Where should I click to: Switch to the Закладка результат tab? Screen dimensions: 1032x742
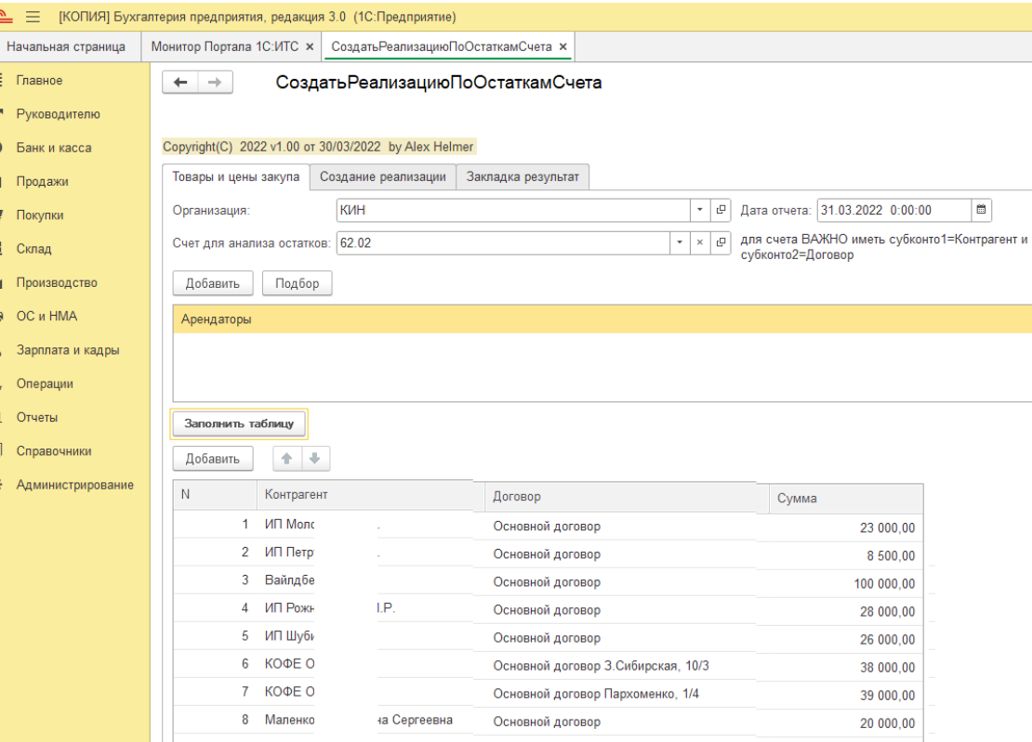point(523,176)
